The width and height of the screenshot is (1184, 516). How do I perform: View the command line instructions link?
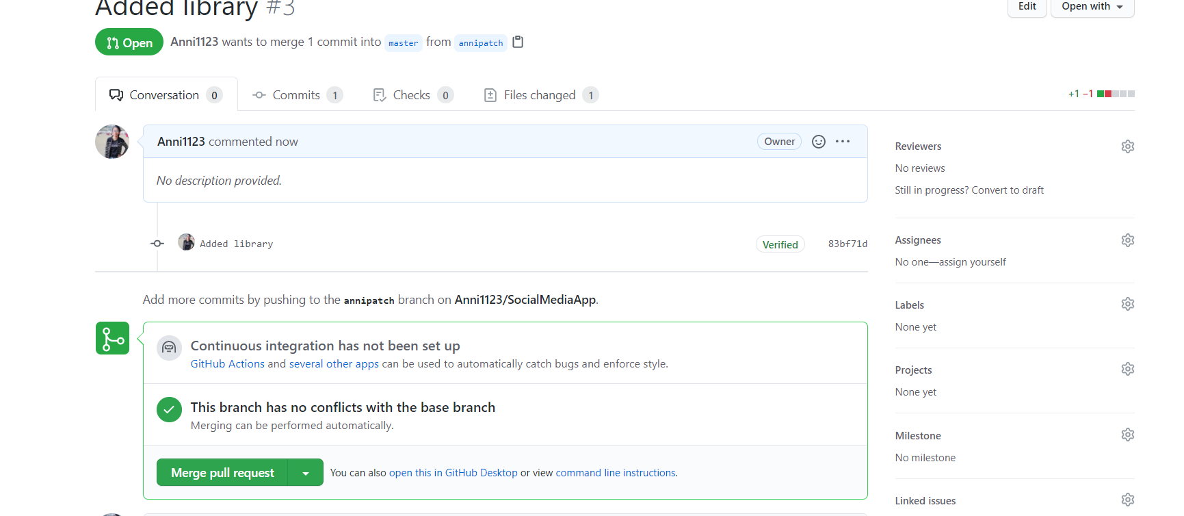pos(616,473)
